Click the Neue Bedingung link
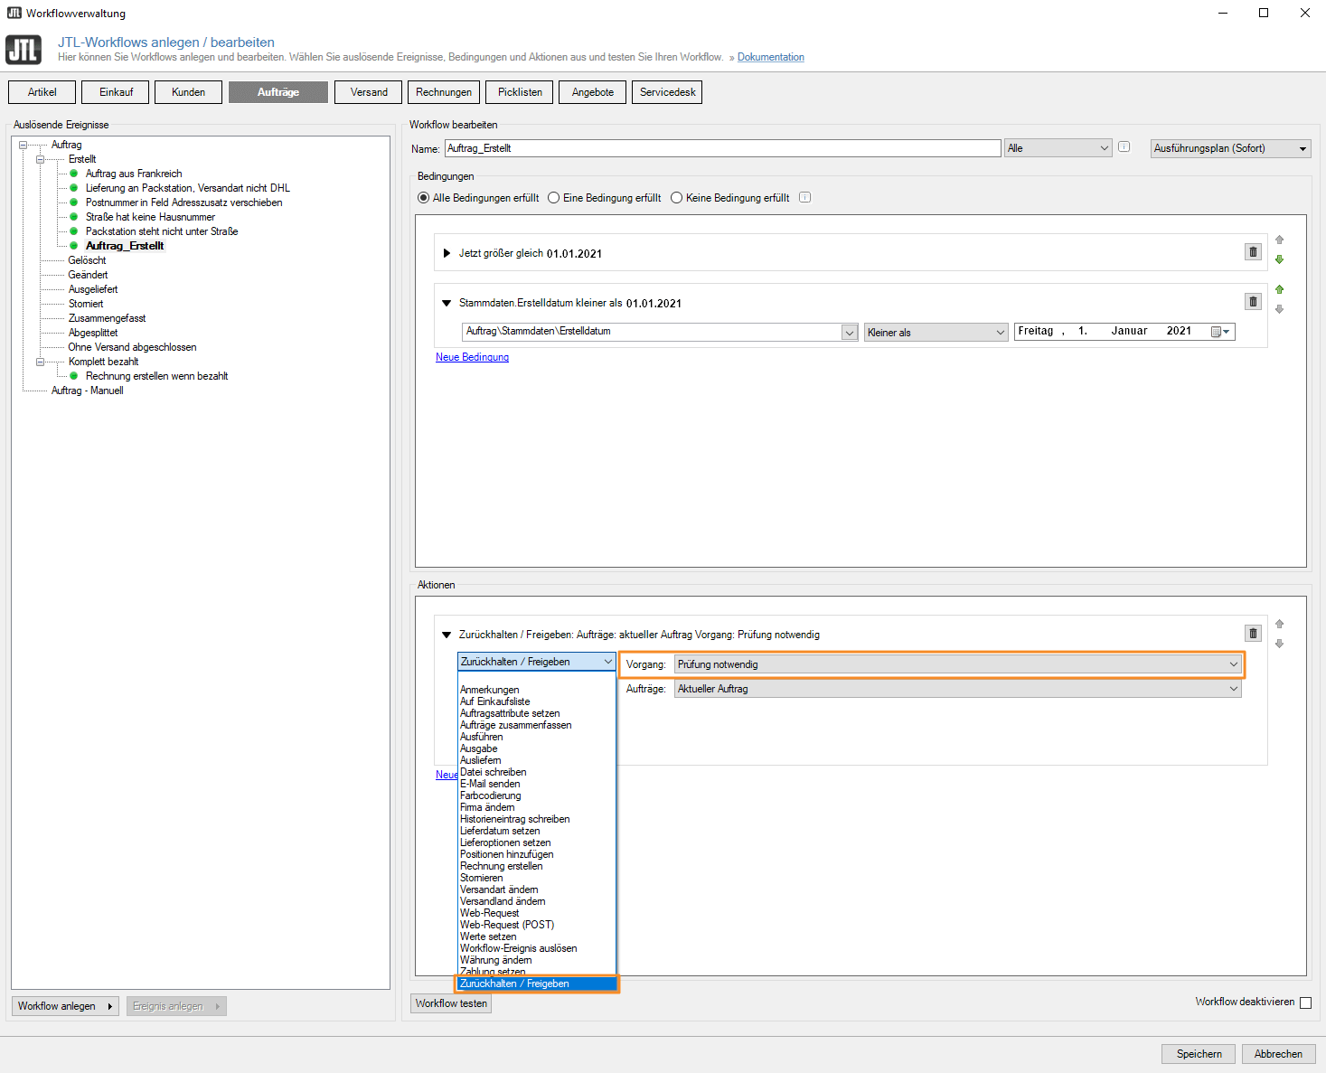This screenshot has height=1073, width=1326. (x=472, y=357)
